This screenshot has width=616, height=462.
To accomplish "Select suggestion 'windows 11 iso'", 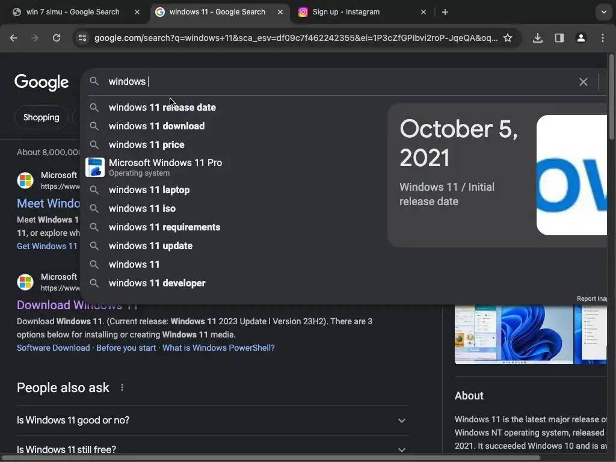I will [x=142, y=209].
